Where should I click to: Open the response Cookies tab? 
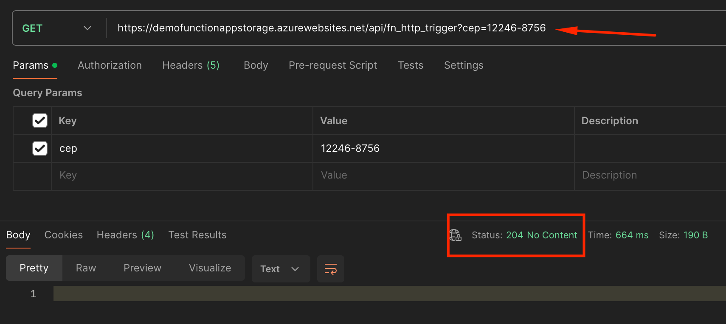point(64,235)
